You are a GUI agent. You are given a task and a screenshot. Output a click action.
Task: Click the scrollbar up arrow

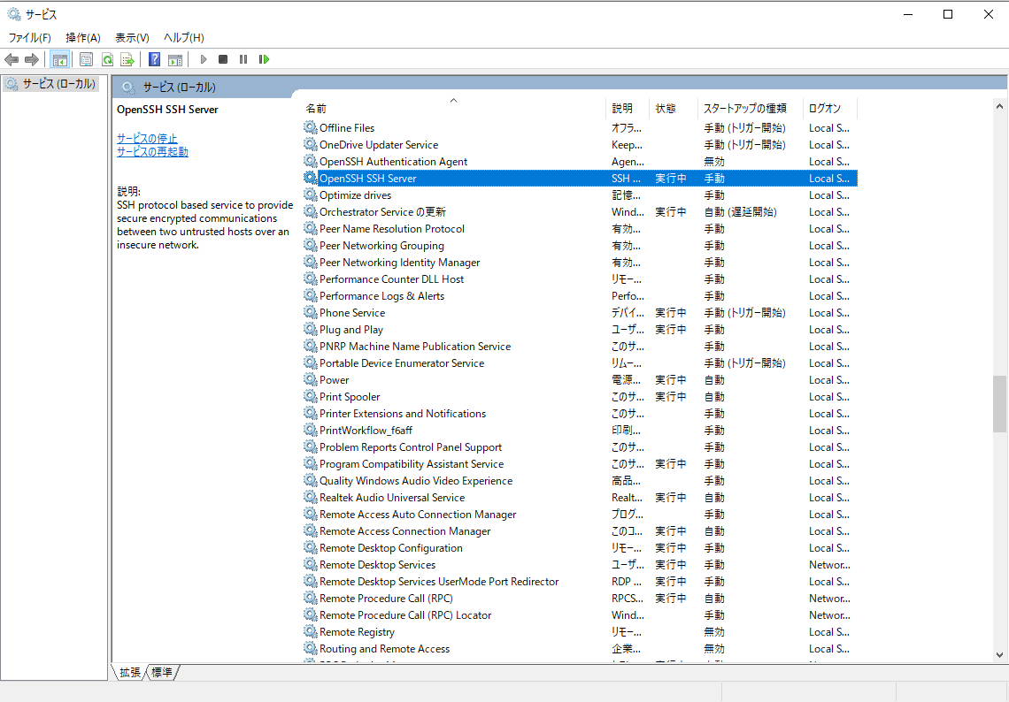[x=999, y=106]
